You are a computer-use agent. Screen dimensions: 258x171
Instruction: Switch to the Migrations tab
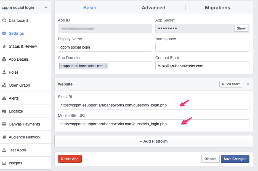pyautogui.click(x=217, y=7)
